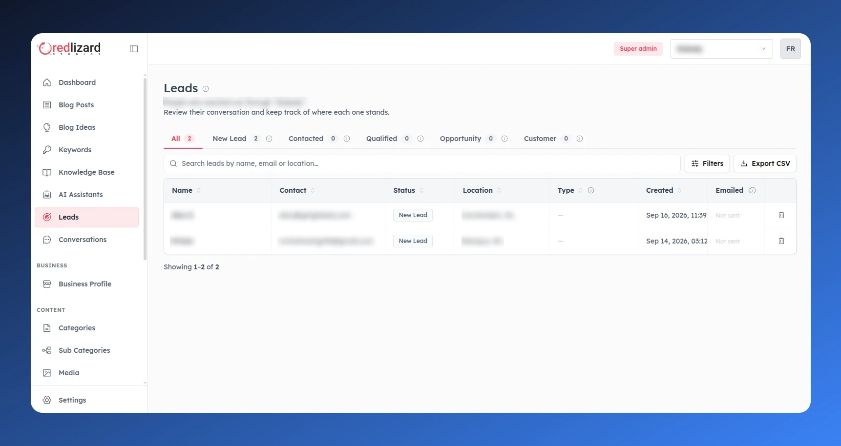This screenshot has width=841, height=446.
Task: Open Keywords section
Action: 86,150
